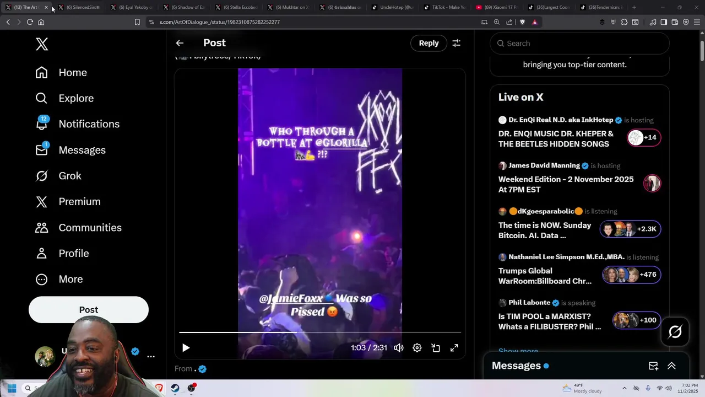Open Notifications with the 12 badge
The image size is (705, 397).
[77, 124]
